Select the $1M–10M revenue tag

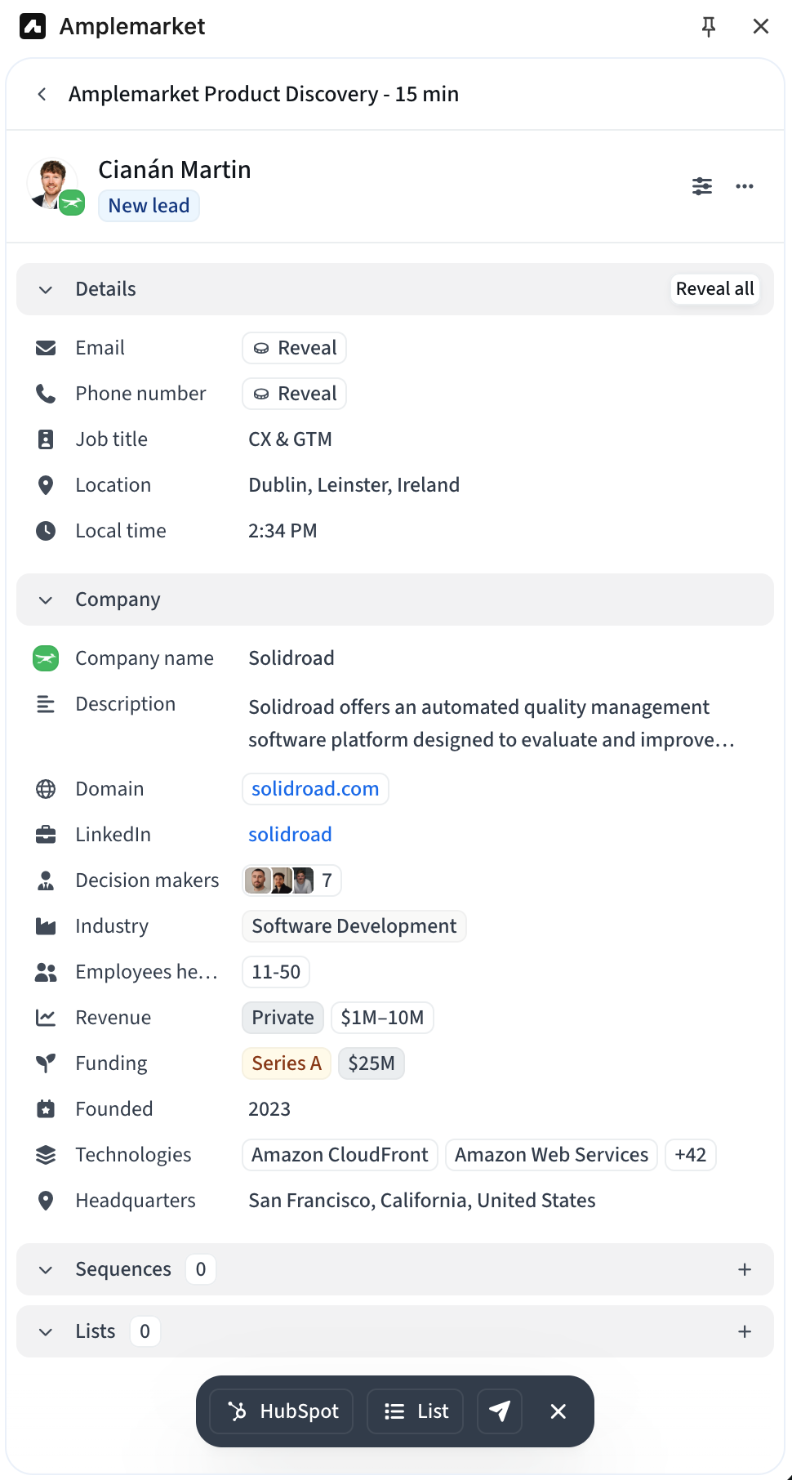tap(382, 1018)
